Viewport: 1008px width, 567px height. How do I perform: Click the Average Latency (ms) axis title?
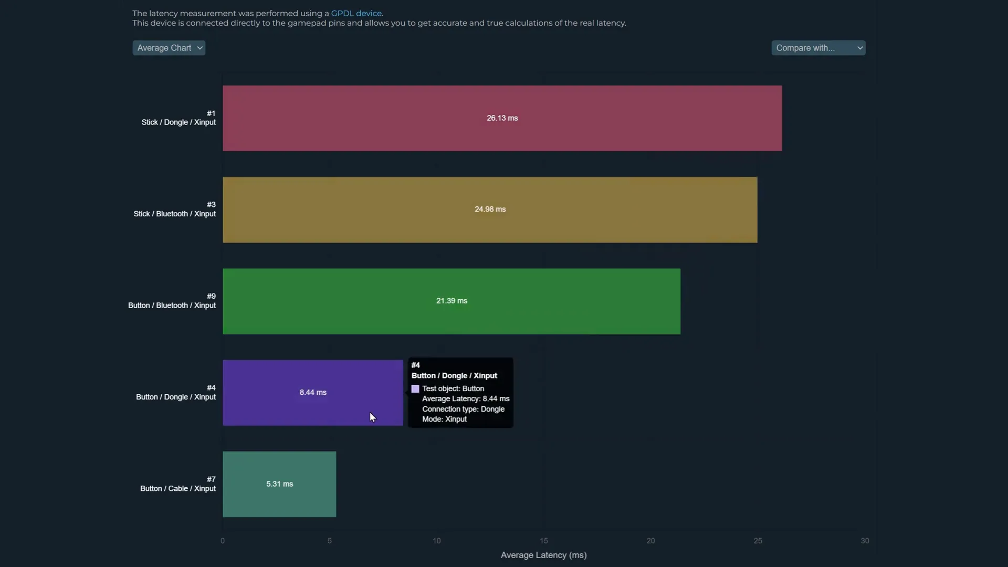click(x=543, y=555)
